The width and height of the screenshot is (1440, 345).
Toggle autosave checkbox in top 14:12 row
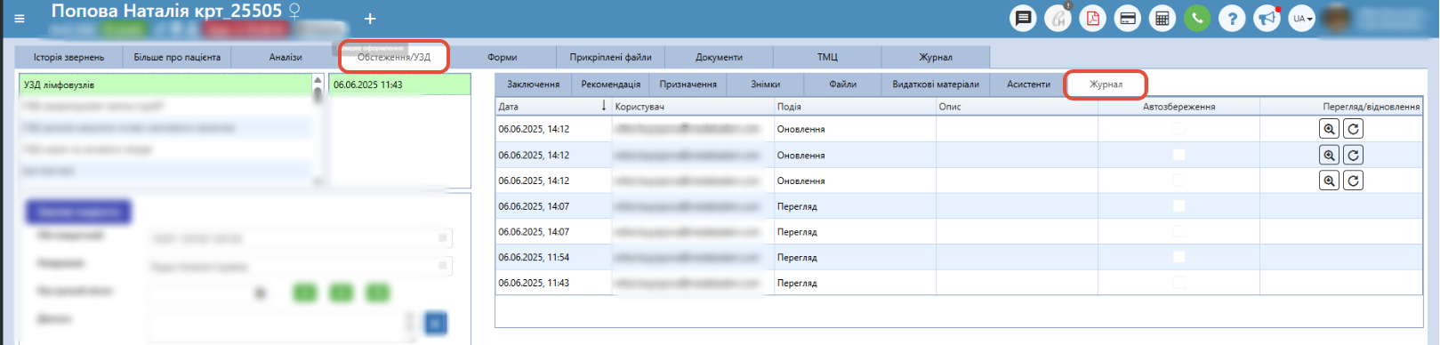(1179, 129)
